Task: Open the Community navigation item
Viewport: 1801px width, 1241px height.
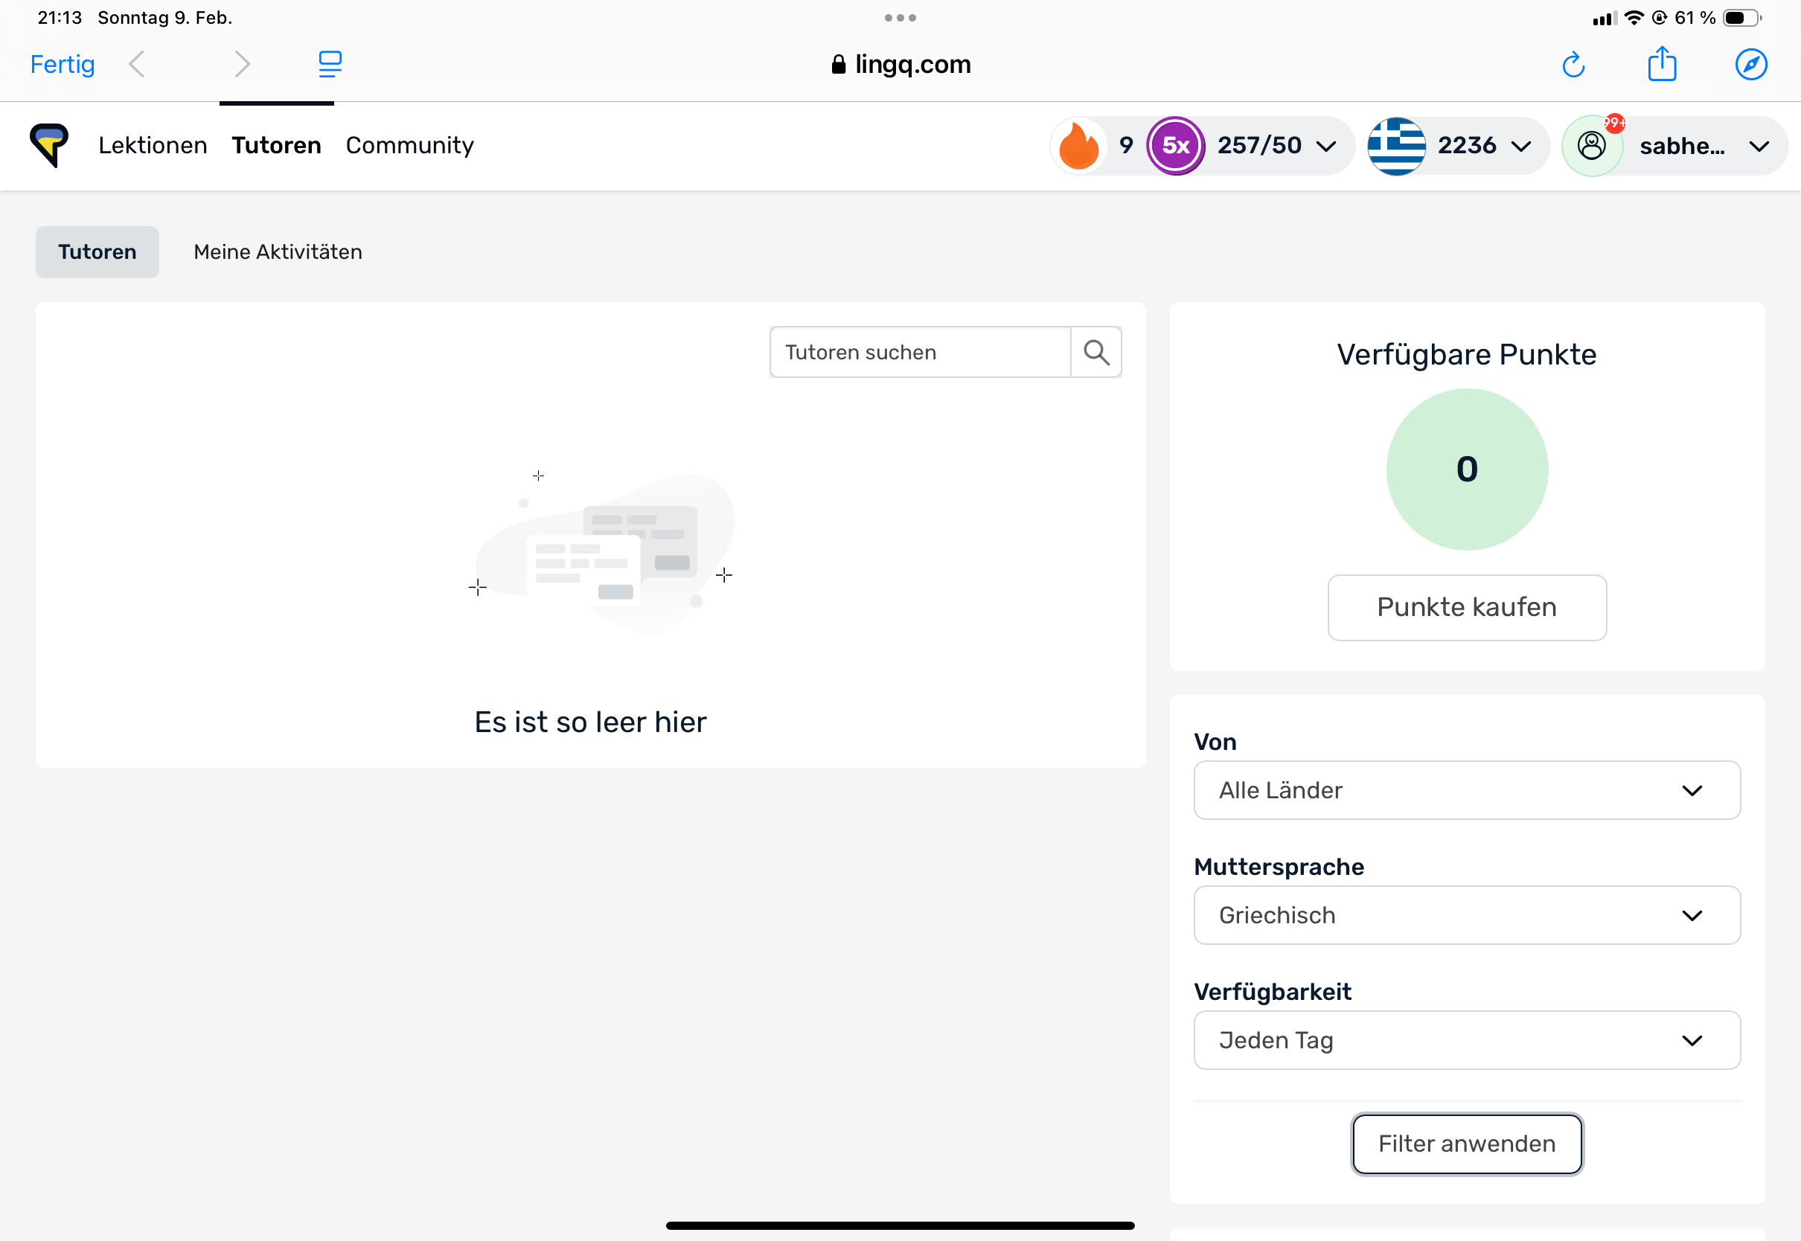Action: (x=410, y=145)
